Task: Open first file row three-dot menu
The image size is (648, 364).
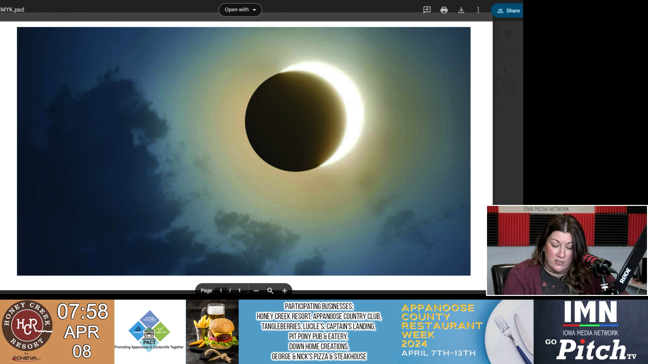Action: [505, 70]
